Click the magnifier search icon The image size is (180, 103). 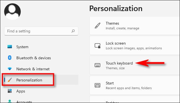(73, 31)
